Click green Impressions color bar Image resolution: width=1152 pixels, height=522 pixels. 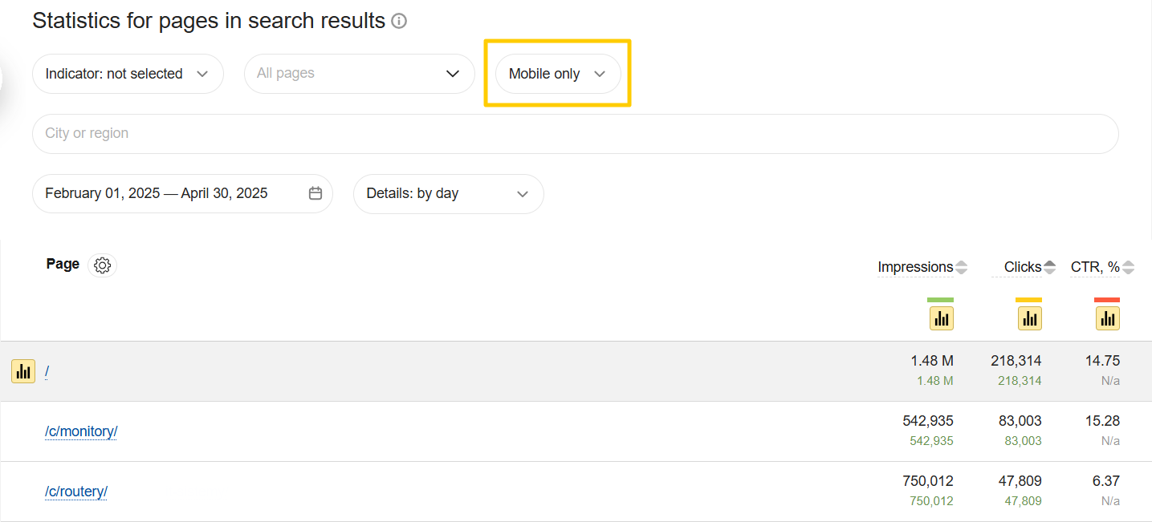[940, 300]
